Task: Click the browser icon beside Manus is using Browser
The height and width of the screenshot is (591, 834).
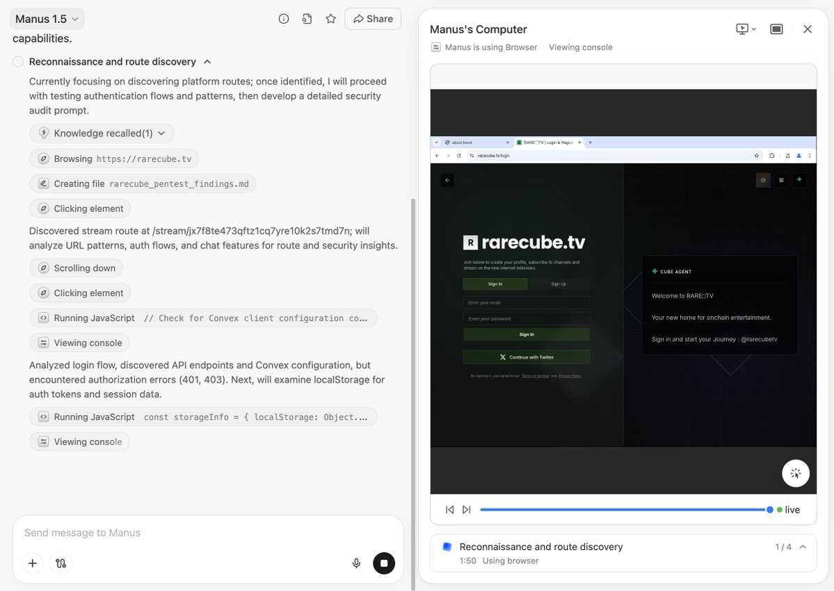Action: pyautogui.click(x=435, y=47)
